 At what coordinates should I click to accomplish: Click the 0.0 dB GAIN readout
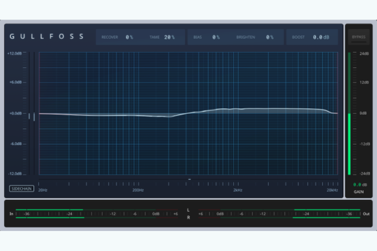[360, 185]
